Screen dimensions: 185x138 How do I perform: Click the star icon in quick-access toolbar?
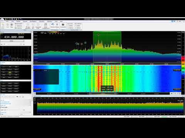[x=16, y=19]
